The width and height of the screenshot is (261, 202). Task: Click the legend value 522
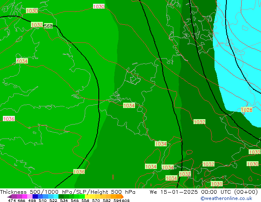point(53,200)
